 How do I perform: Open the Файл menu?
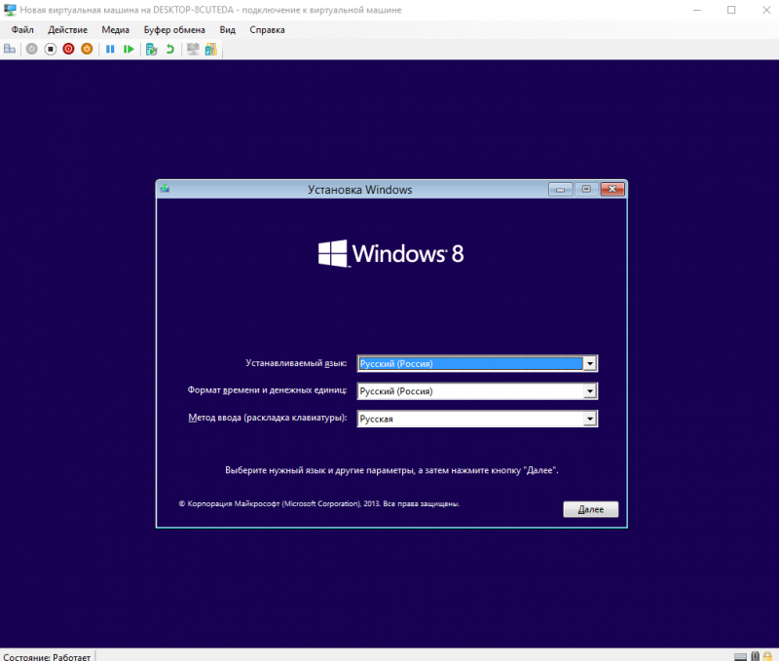[x=22, y=30]
